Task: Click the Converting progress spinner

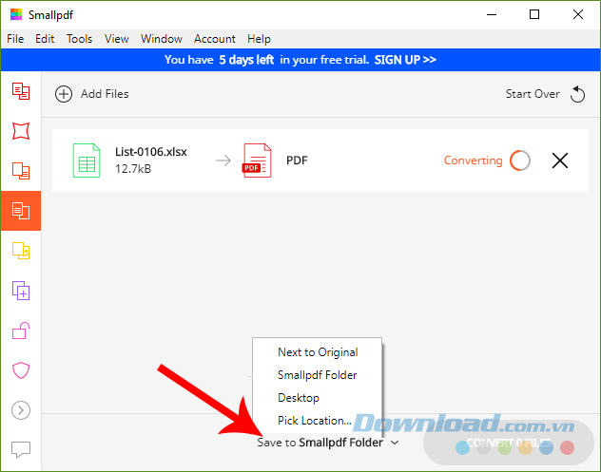Action: pos(520,160)
